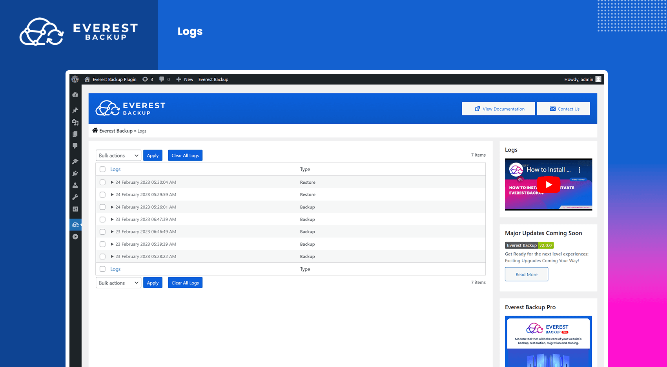The width and height of the screenshot is (667, 367).
Task: Open the video options three-dot icon
Action: tap(579, 170)
